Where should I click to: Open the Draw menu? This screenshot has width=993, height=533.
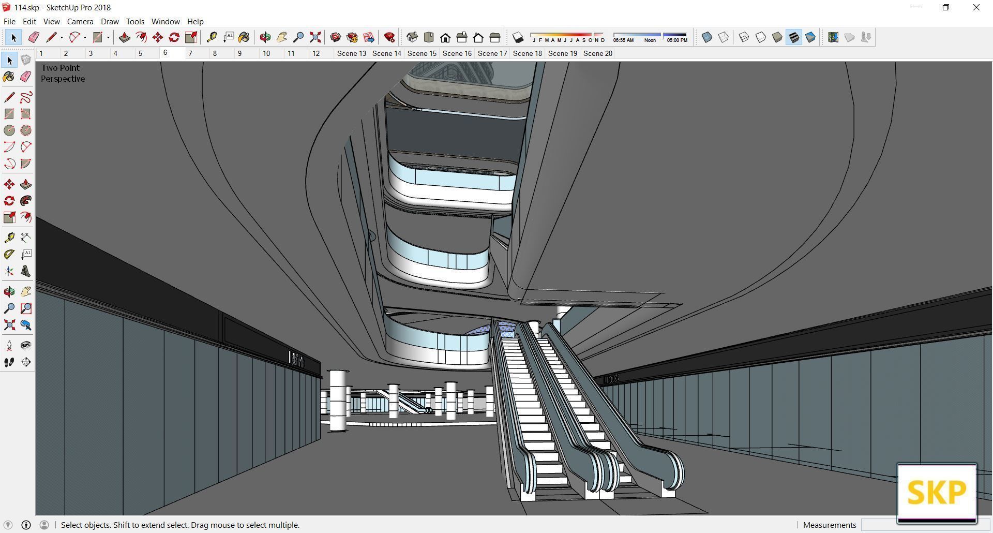pyautogui.click(x=110, y=22)
